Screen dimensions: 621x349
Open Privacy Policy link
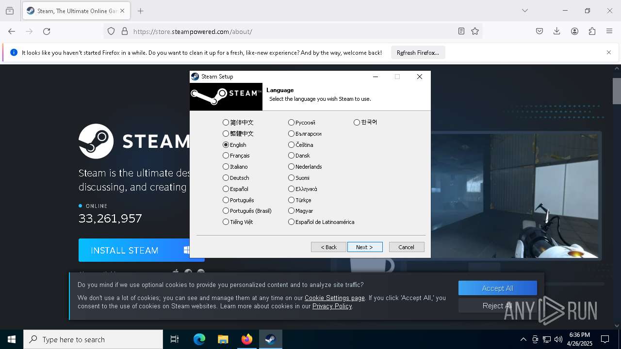[332, 306]
